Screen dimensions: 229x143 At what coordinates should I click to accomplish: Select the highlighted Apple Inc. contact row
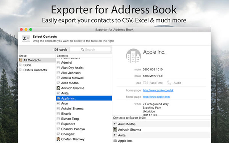pyautogui.click(x=84, y=98)
